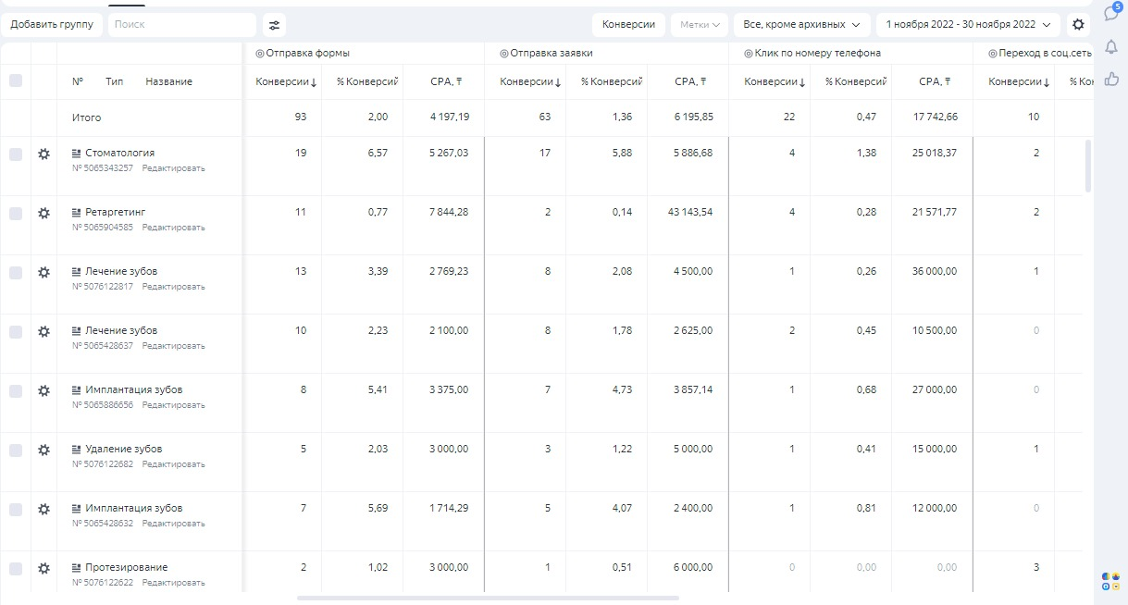This screenshot has width=1128, height=605.
Task: Click Редактировать under the Ретаргетинг group
Action: pyautogui.click(x=174, y=228)
